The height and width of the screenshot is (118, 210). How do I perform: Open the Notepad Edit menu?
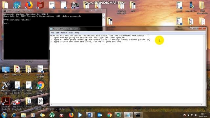coord(57,33)
